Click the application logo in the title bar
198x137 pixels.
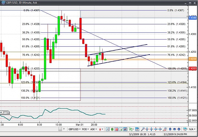coord(3,3)
